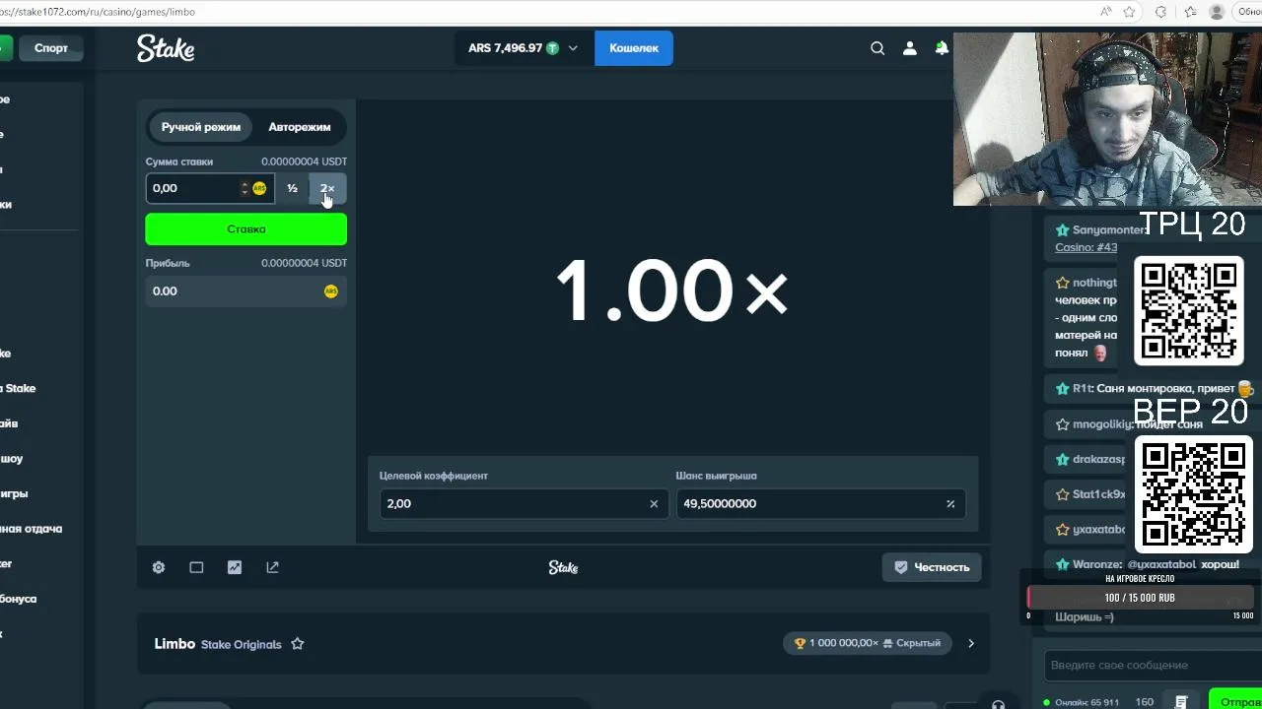Add Limbo to favourites star
Screen dimensions: 1262x709
[x=298, y=644]
